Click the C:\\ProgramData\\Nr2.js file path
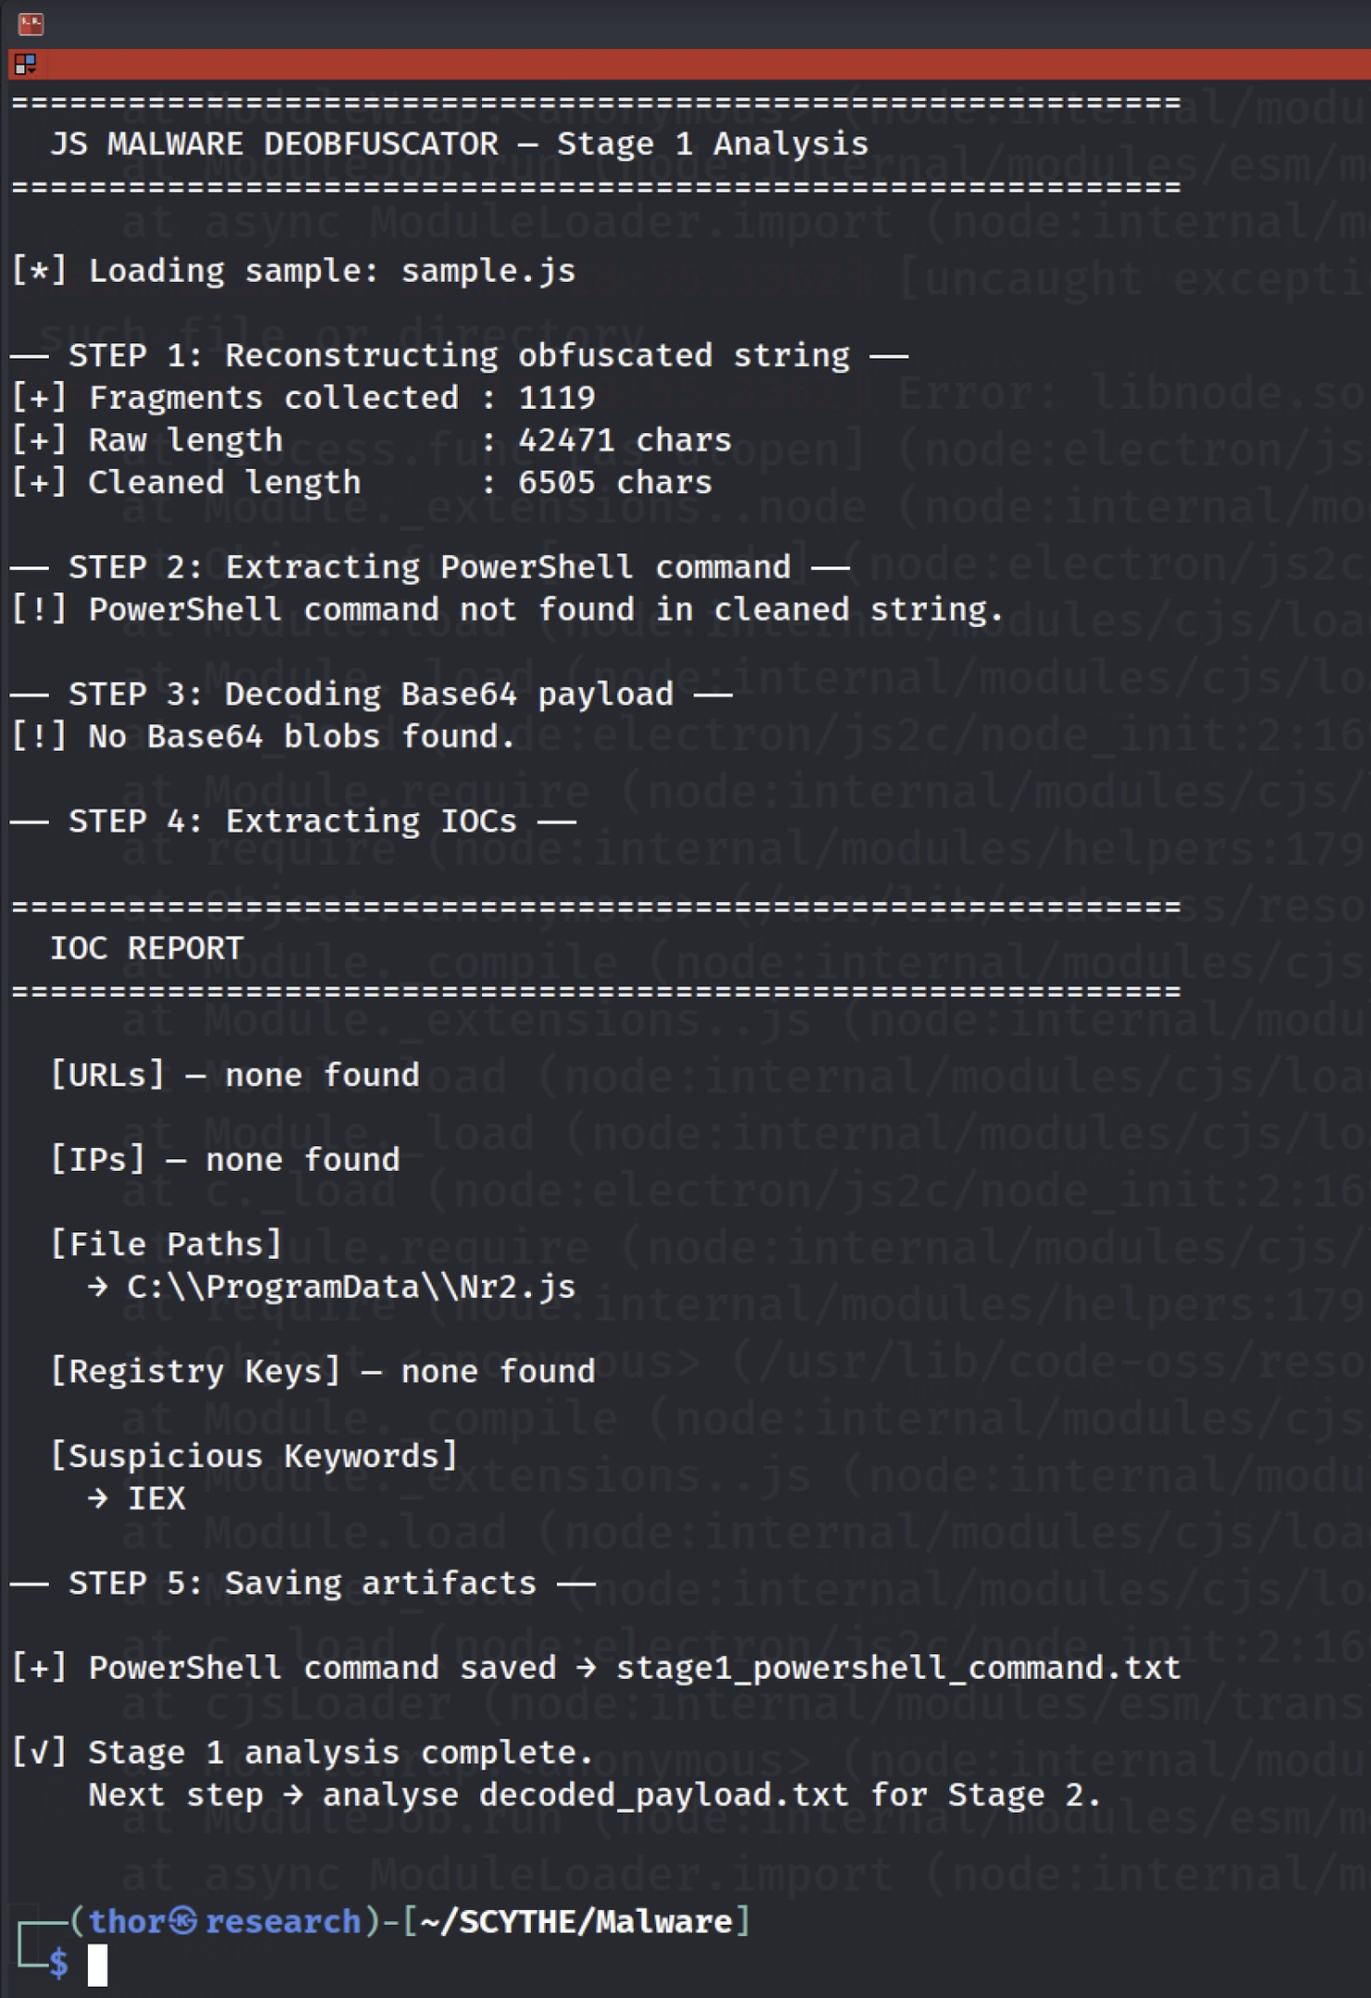Viewport: 1371px width, 1998px height. pos(351,1287)
